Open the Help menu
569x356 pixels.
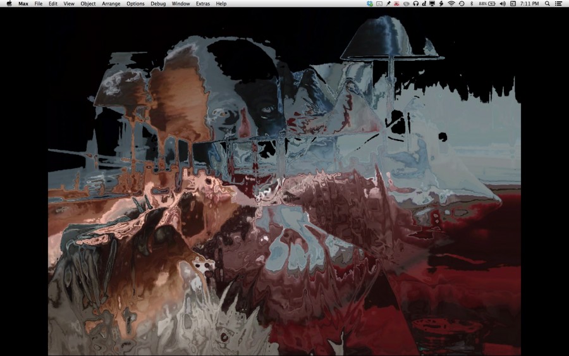[221, 4]
